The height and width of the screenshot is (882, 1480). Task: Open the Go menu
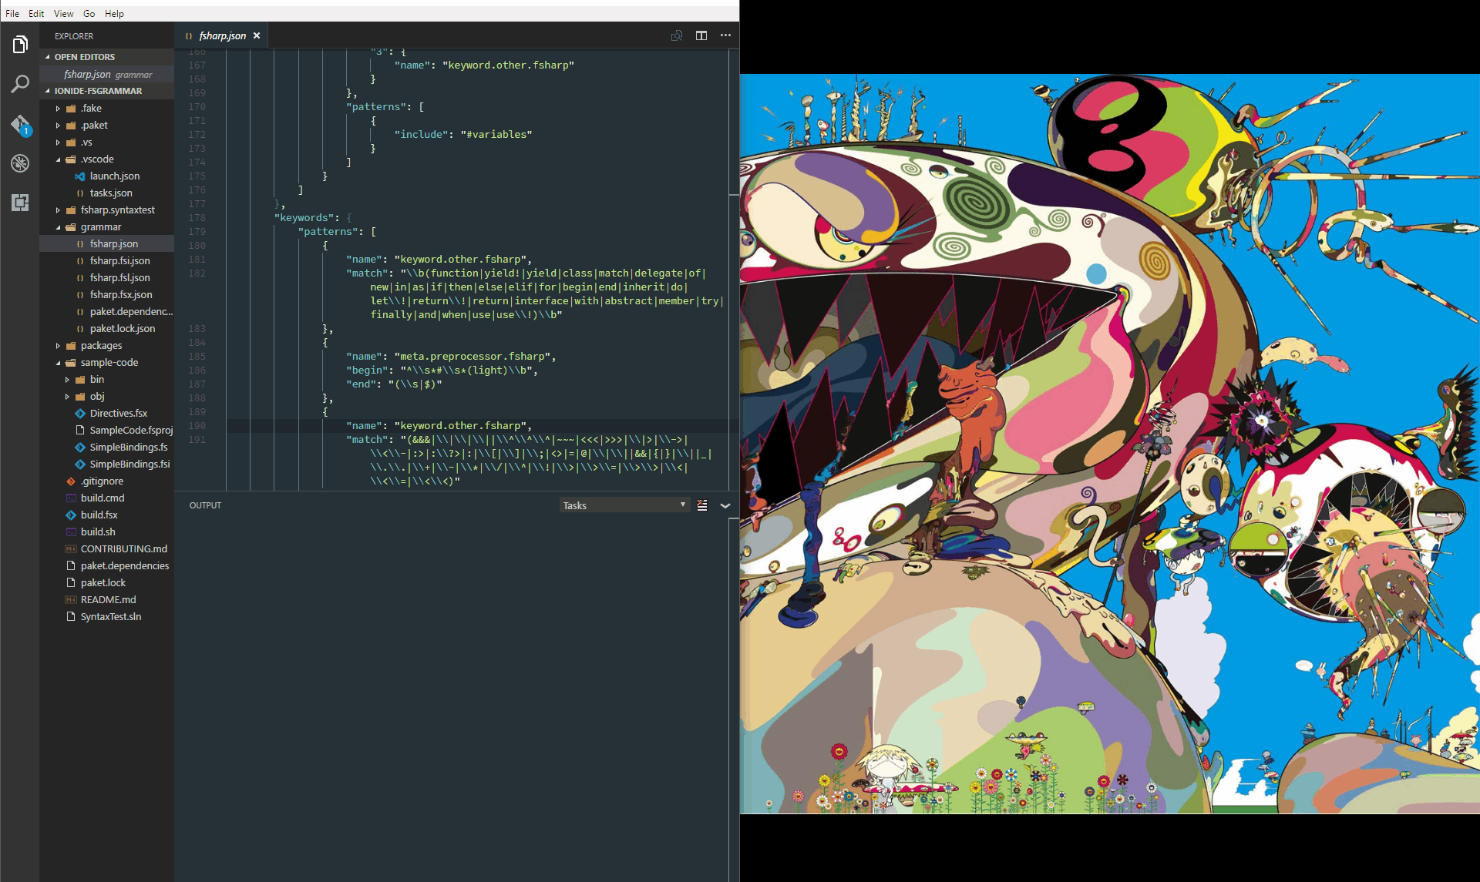(x=89, y=13)
